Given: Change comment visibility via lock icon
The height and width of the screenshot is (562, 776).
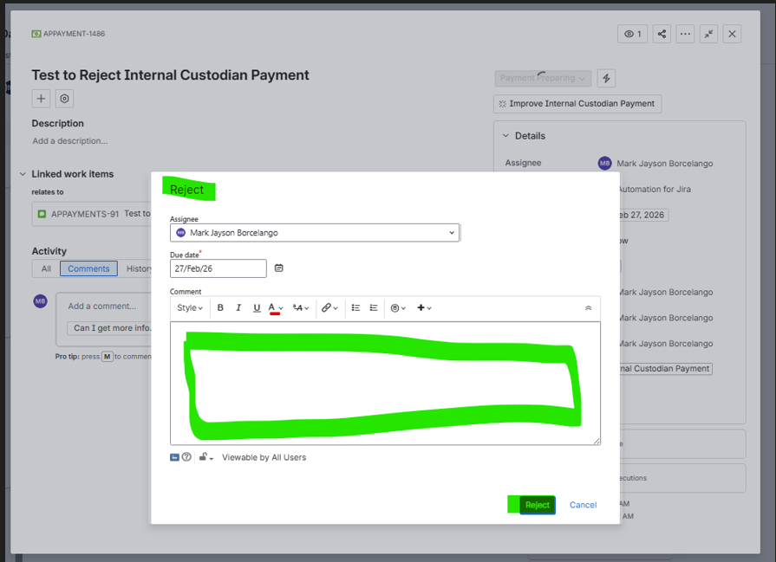Looking at the screenshot, I should coord(205,457).
